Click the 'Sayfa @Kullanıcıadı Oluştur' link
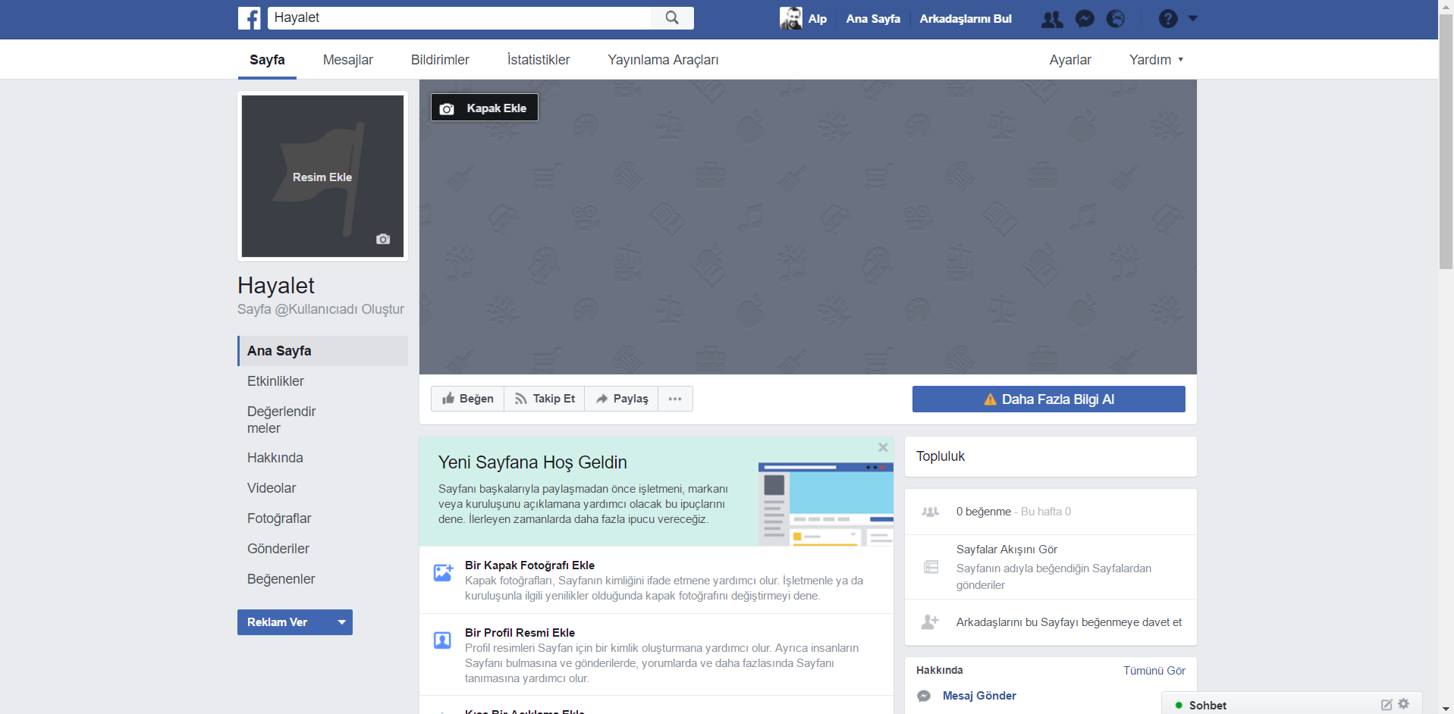The image size is (1454, 714). pyautogui.click(x=321, y=309)
